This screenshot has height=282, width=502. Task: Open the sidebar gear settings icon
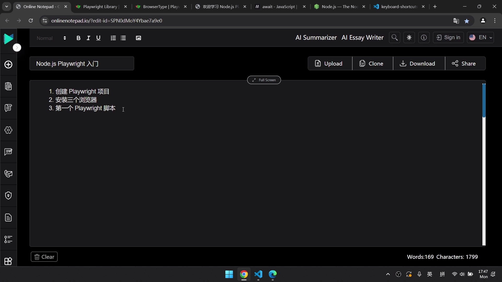[8, 130]
